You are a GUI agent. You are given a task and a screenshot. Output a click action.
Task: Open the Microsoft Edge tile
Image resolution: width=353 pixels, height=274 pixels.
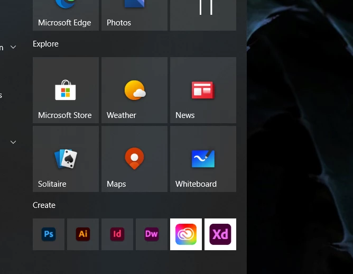click(66, 15)
